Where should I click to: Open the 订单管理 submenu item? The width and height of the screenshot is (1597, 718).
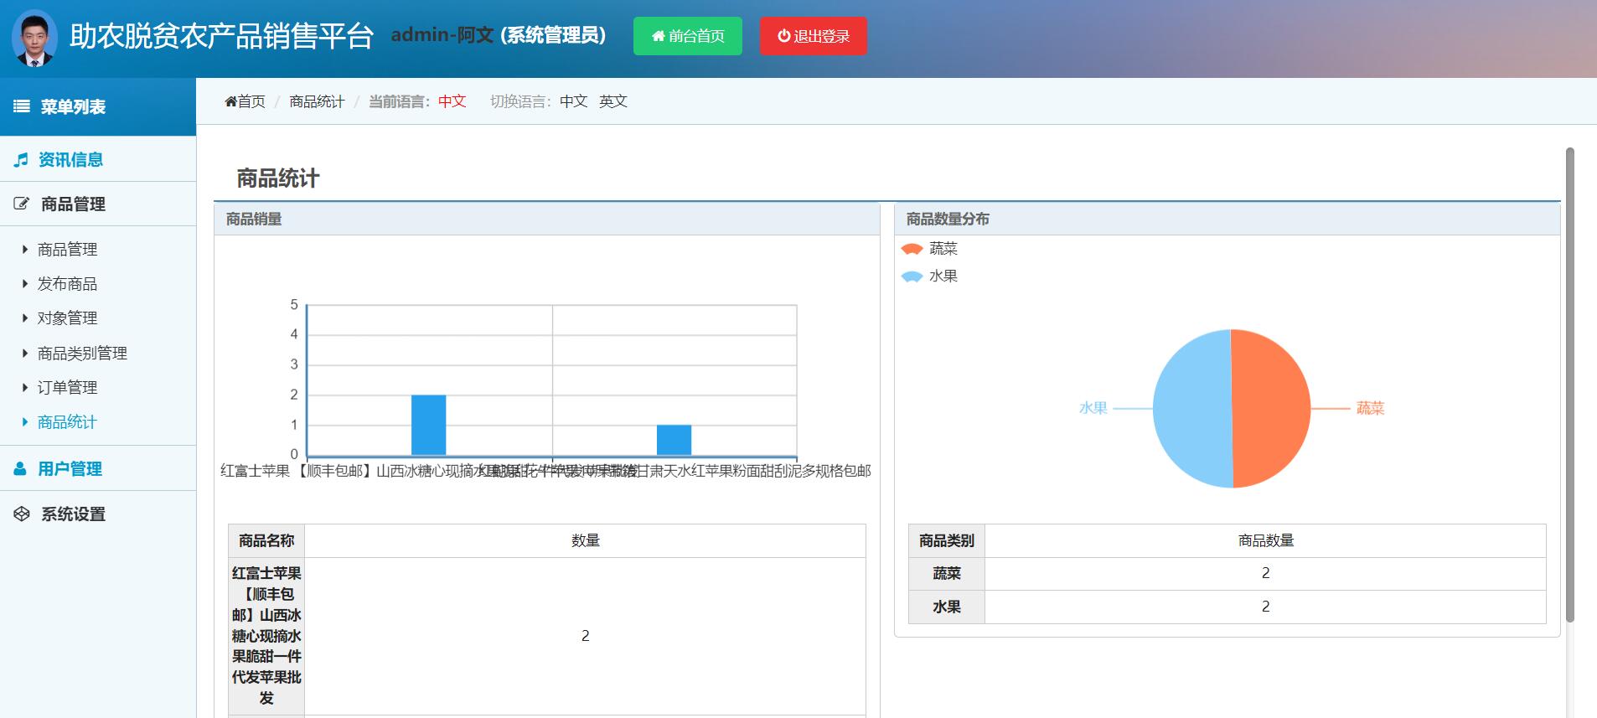[x=67, y=387]
